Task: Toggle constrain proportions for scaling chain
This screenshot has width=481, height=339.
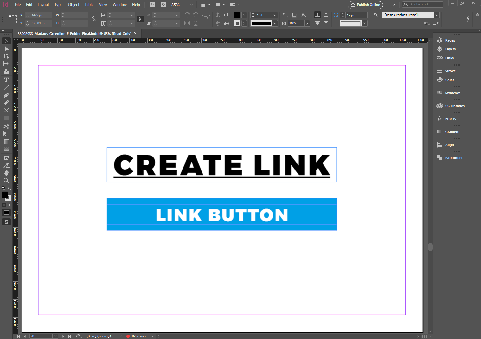Action: (140, 19)
